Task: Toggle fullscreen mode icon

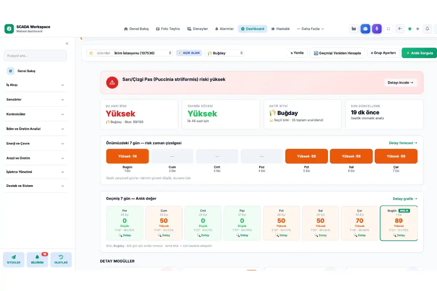Action: coord(388,29)
